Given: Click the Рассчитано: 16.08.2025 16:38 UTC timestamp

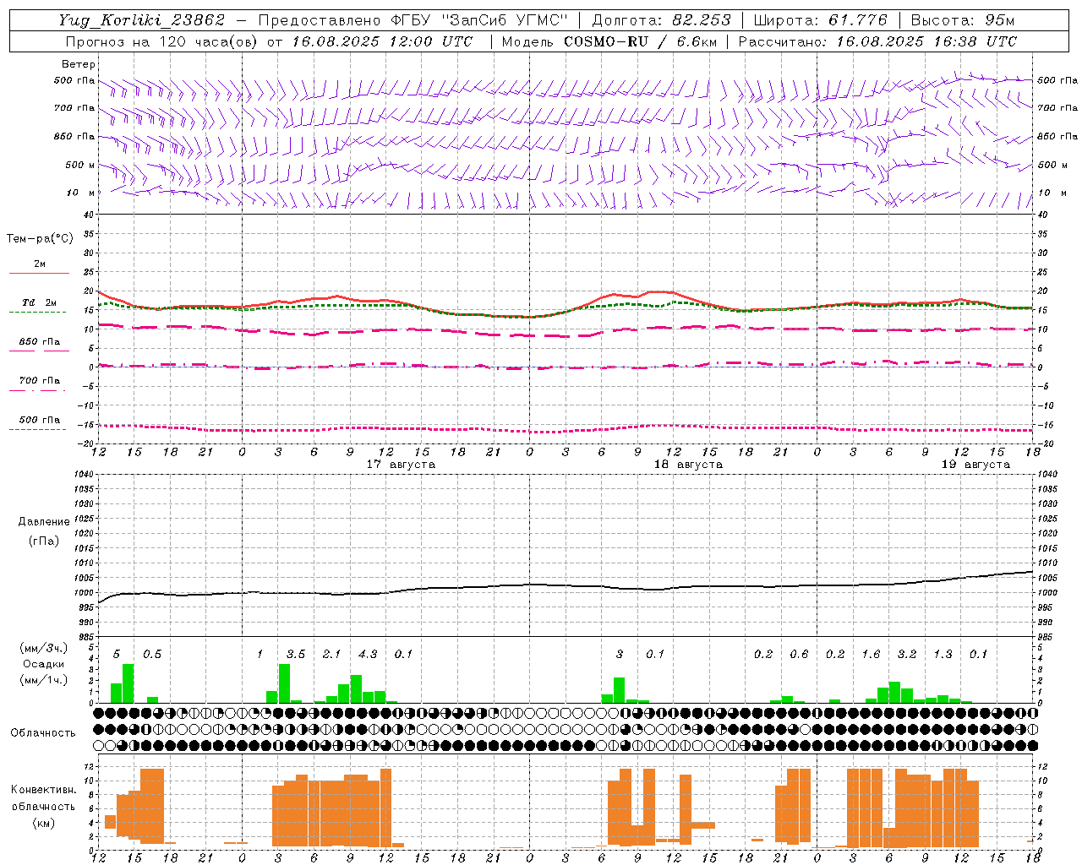Looking at the screenshot, I should pos(877,41).
